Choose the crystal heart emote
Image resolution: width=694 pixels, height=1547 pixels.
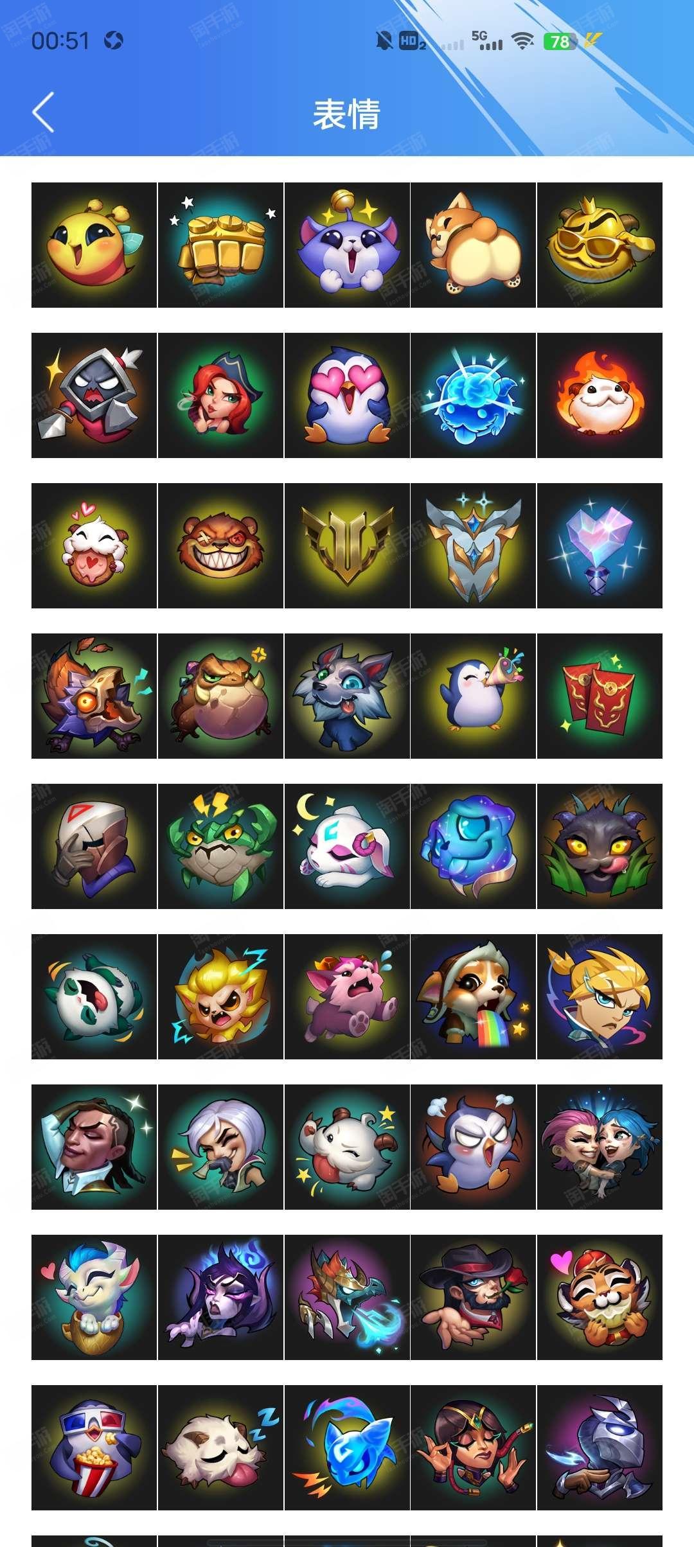600,545
